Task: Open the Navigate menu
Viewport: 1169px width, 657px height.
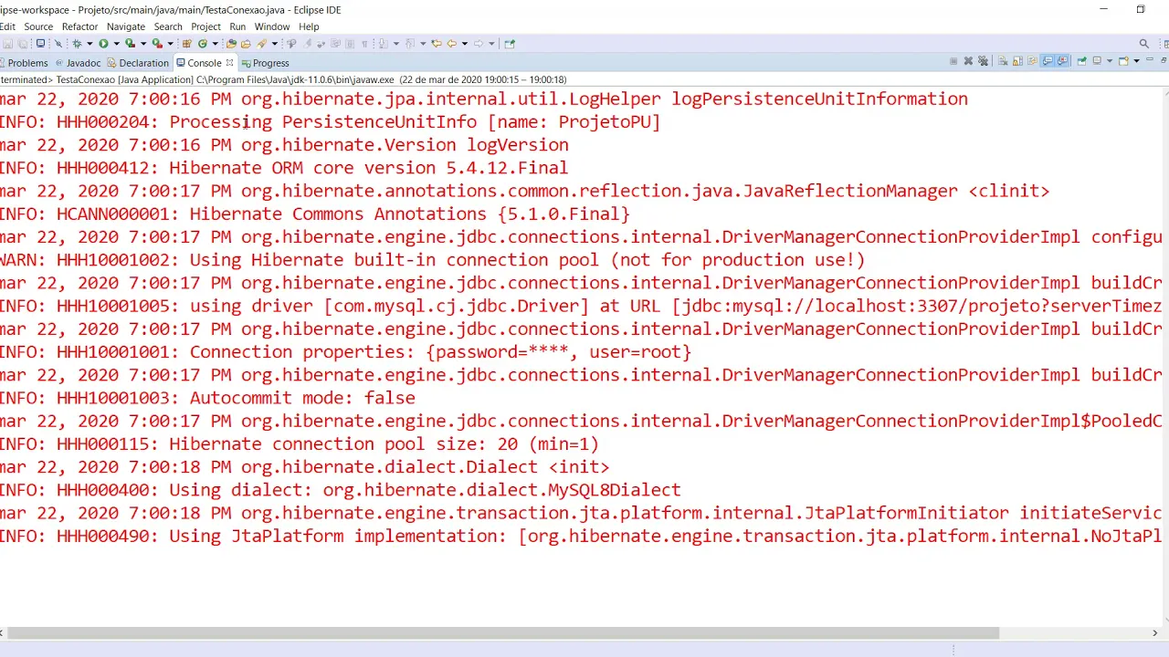Action: (x=126, y=26)
